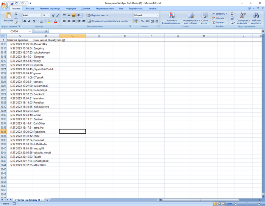Zoom out with the minus button
This screenshot has height=206, width=265.
tap(235, 204)
